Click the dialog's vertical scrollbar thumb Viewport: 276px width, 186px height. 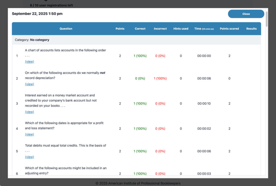click(267, 19)
